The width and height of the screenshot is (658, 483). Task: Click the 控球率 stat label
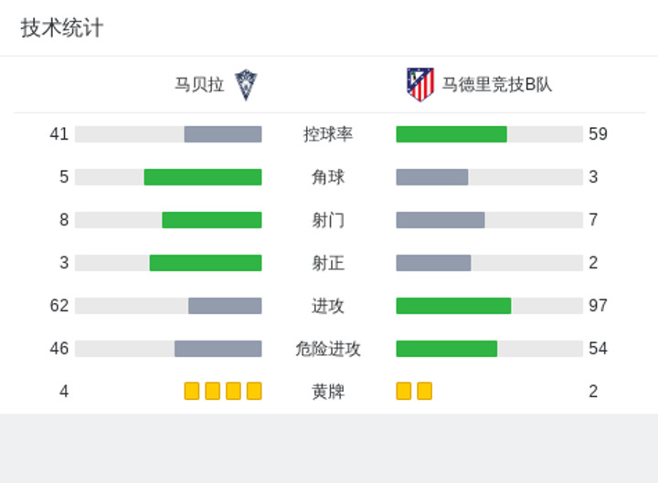[328, 134]
